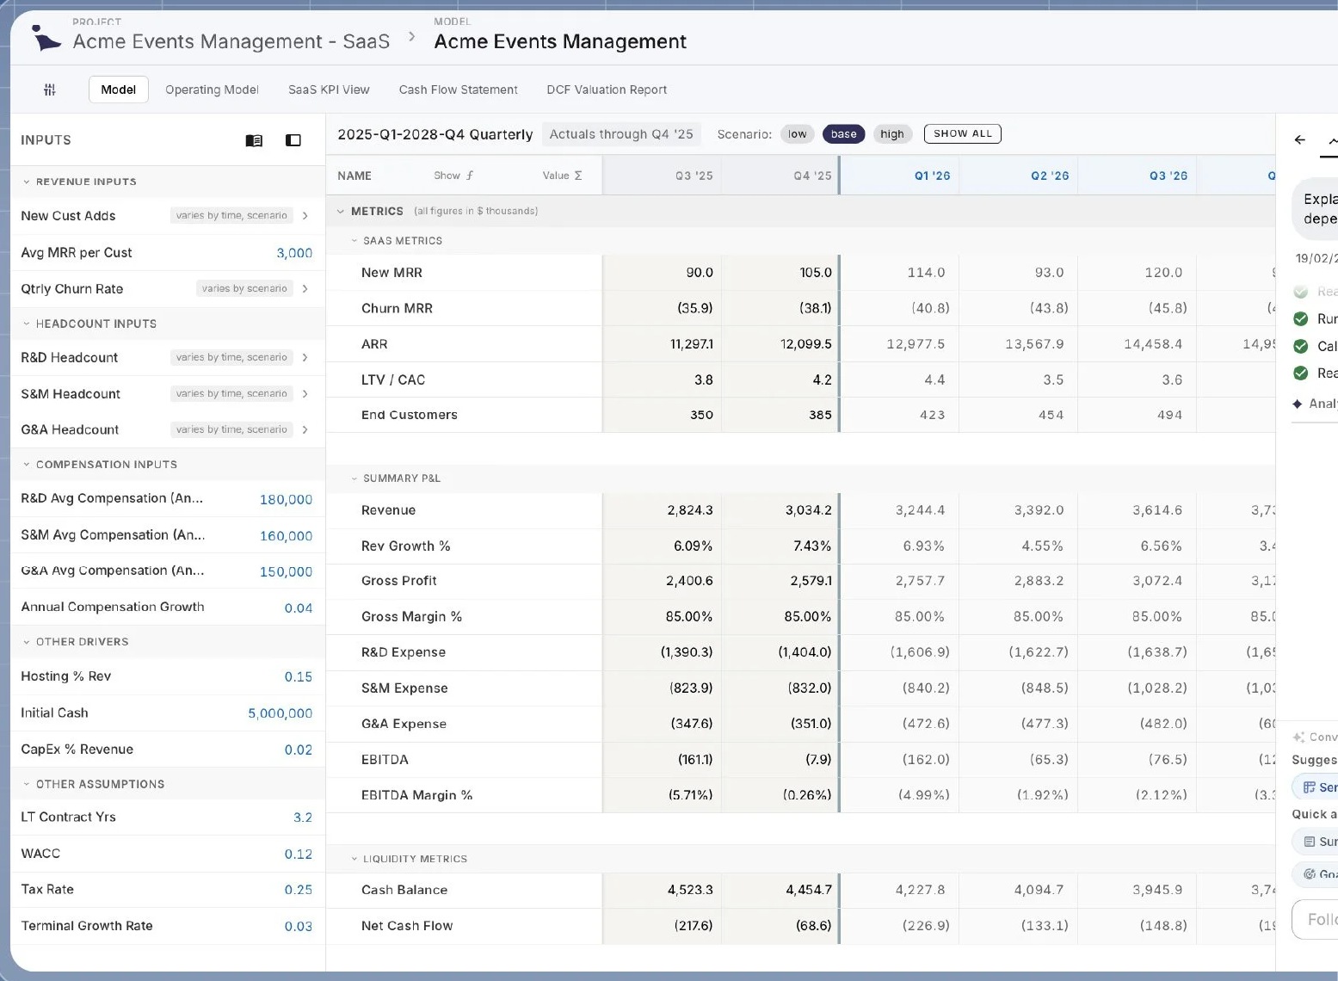
Task: Click the book icon in Inputs header
Action: (254, 140)
